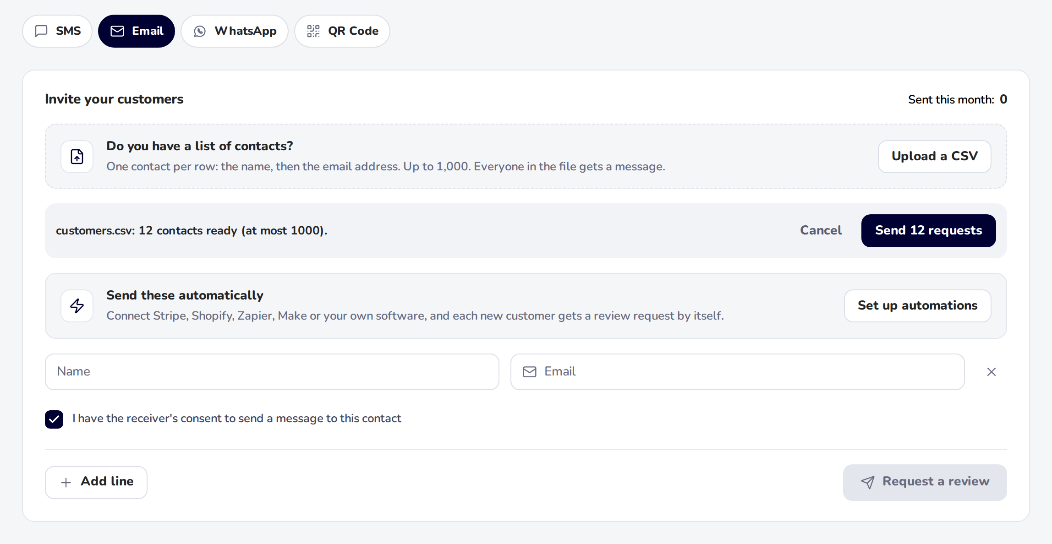Click the 'Invite your customers' heading
The image size is (1052, 544).
point(114,99)
